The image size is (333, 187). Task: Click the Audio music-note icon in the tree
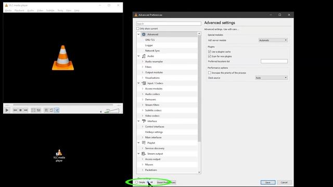[144, 56]
